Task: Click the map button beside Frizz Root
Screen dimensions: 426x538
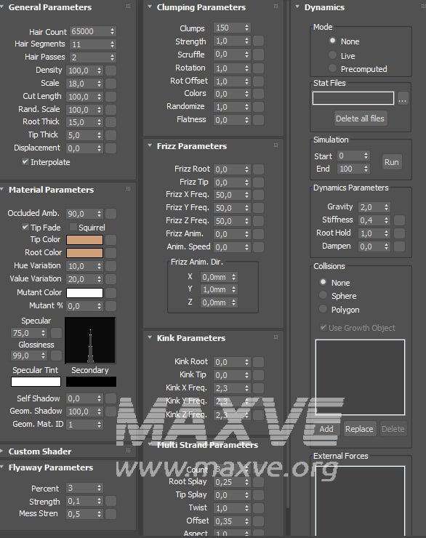Action: [x=258, y=169]
